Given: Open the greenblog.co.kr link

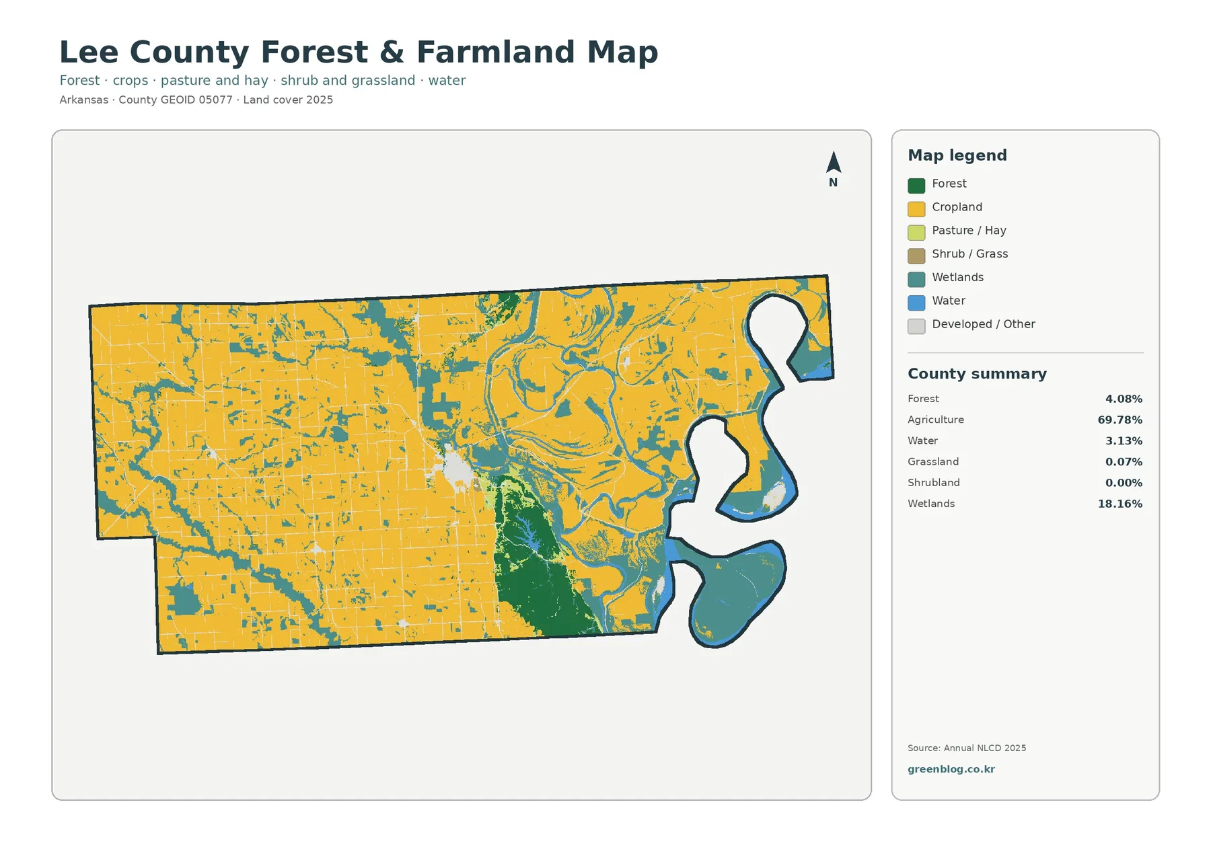Looking at the screenshot, I should 951,769.
